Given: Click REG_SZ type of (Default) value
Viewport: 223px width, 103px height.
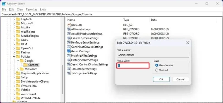Looking at the screenshot, I should point(128,25).
